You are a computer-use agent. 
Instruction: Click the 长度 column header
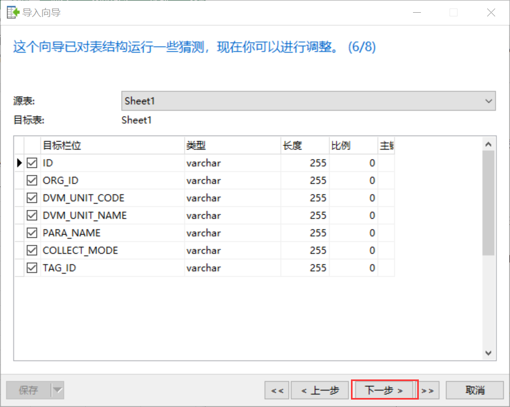pyautogui.click(x=305, y=145)
